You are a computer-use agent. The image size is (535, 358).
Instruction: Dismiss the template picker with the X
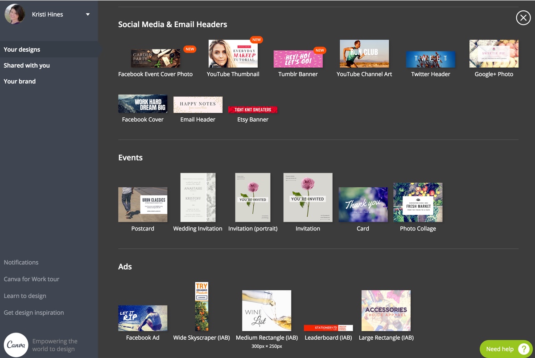coord(523,18)
